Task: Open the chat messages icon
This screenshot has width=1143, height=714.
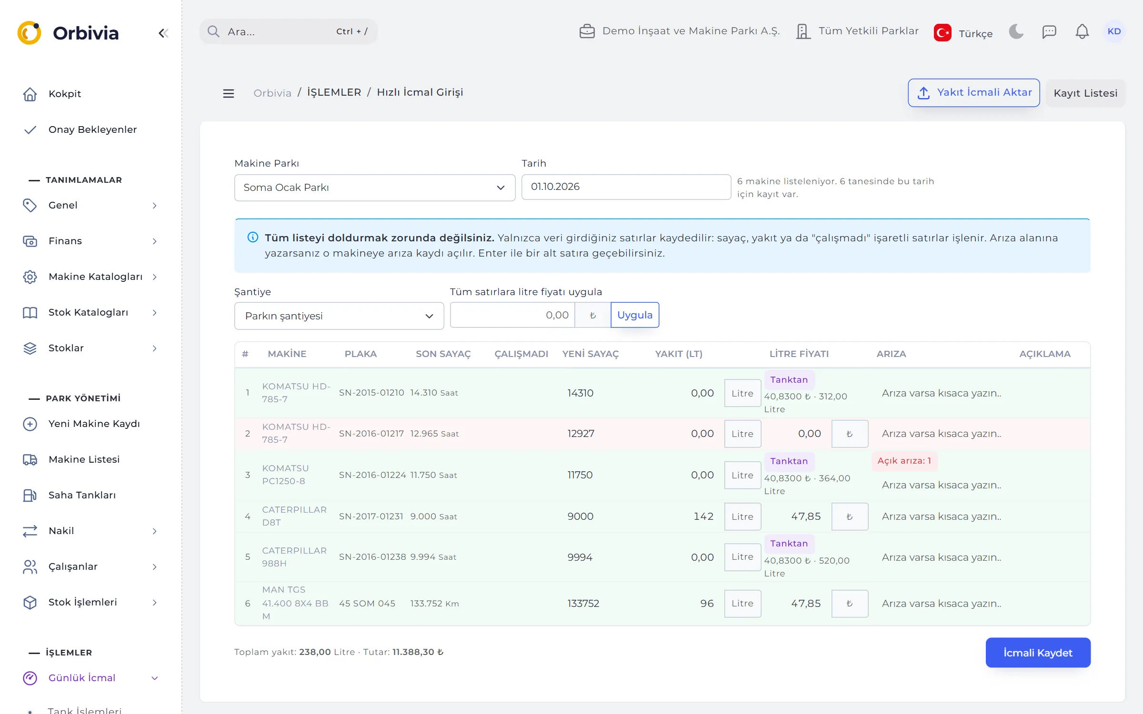Action: point(1049,31)
